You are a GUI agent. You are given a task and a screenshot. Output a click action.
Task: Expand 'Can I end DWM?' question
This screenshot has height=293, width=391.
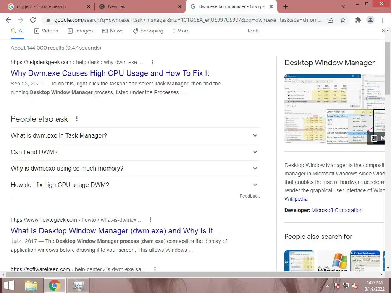tap(135, 152)
